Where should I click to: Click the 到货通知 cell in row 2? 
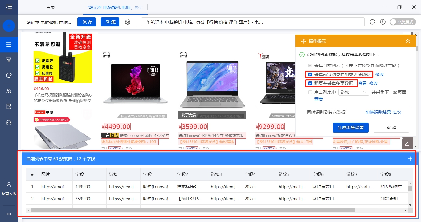pyautogui.click(x=393, y=199)
